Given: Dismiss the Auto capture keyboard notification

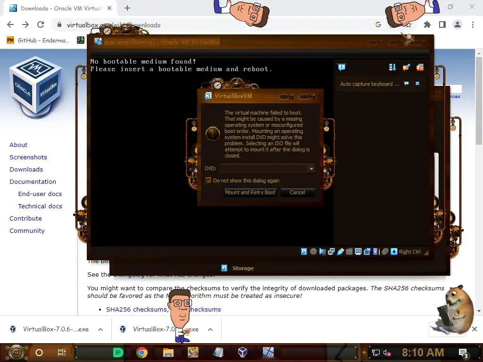Looking at the screenshot, I should pos(417,83).
